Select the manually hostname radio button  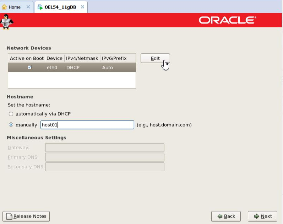(x=11, y=125)
